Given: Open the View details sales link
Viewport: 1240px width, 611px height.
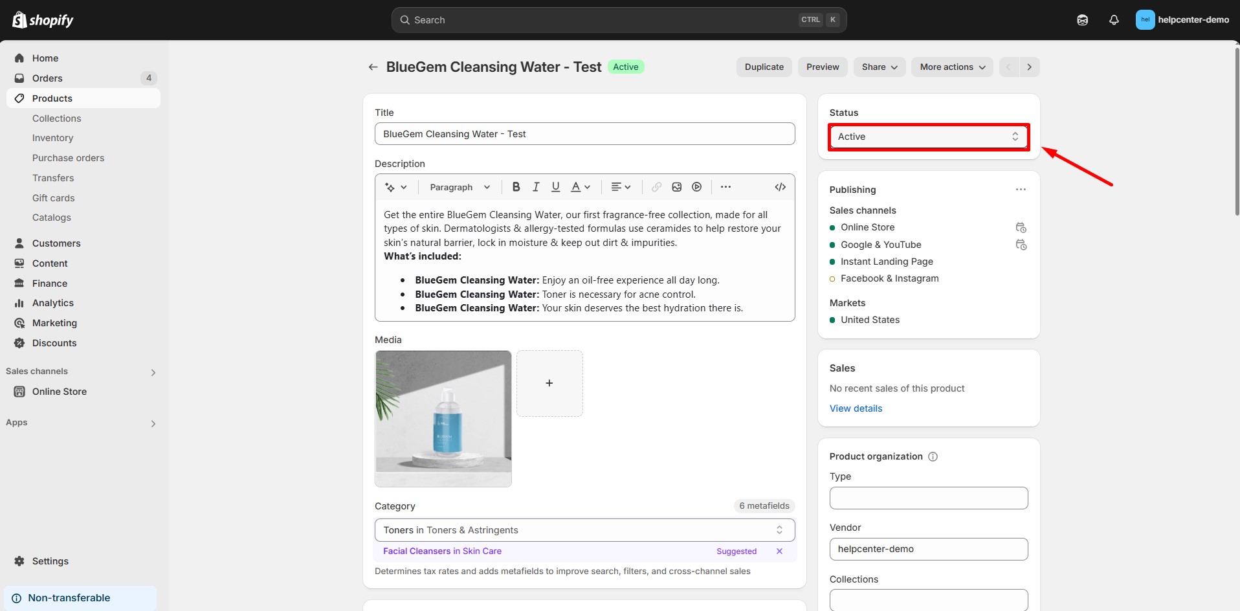Looking at the screenshot, I should (x=856, y=408).
